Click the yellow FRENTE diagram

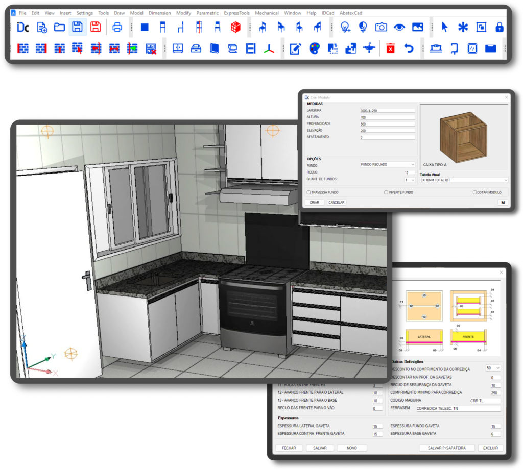pyautogui.click(x=468, y=337)
